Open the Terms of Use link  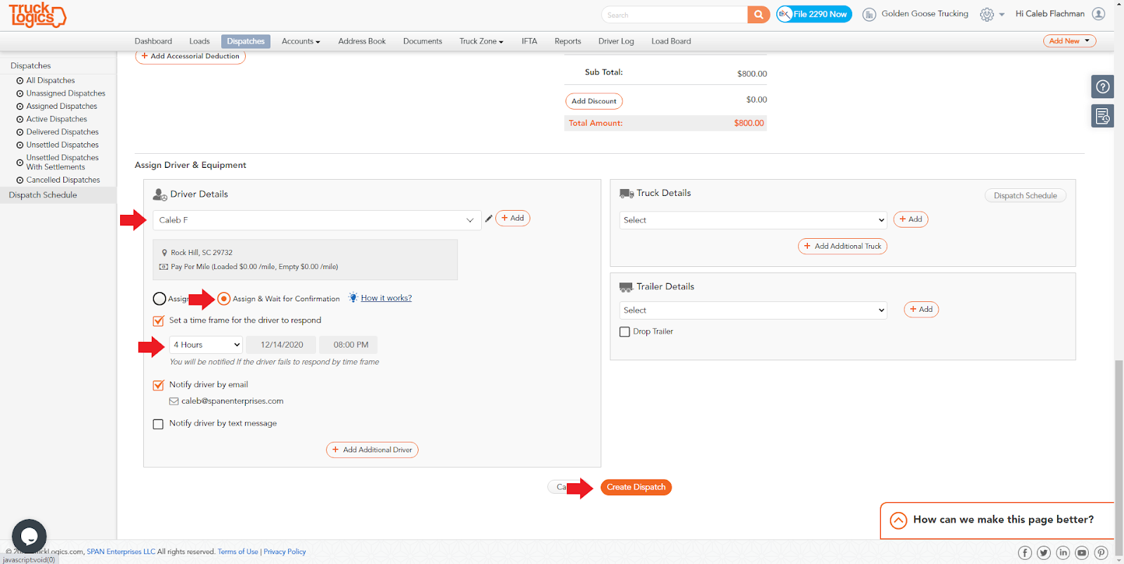[x=238, y=552]
